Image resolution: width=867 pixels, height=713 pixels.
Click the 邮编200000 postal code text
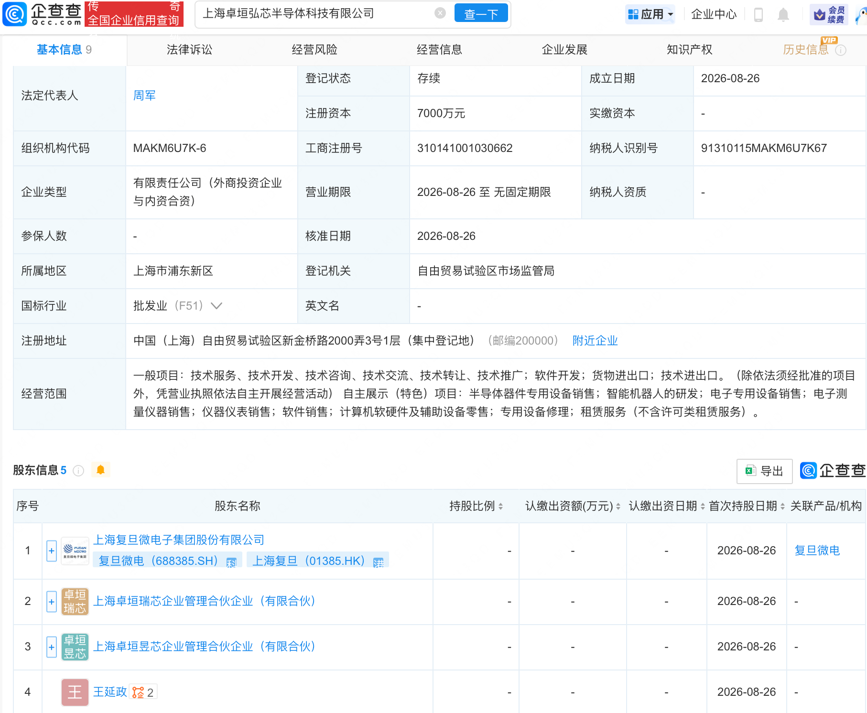pos(522,341)
